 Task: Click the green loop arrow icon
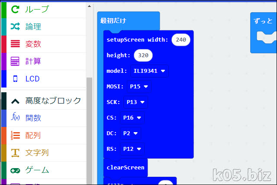tap(15, 9)
